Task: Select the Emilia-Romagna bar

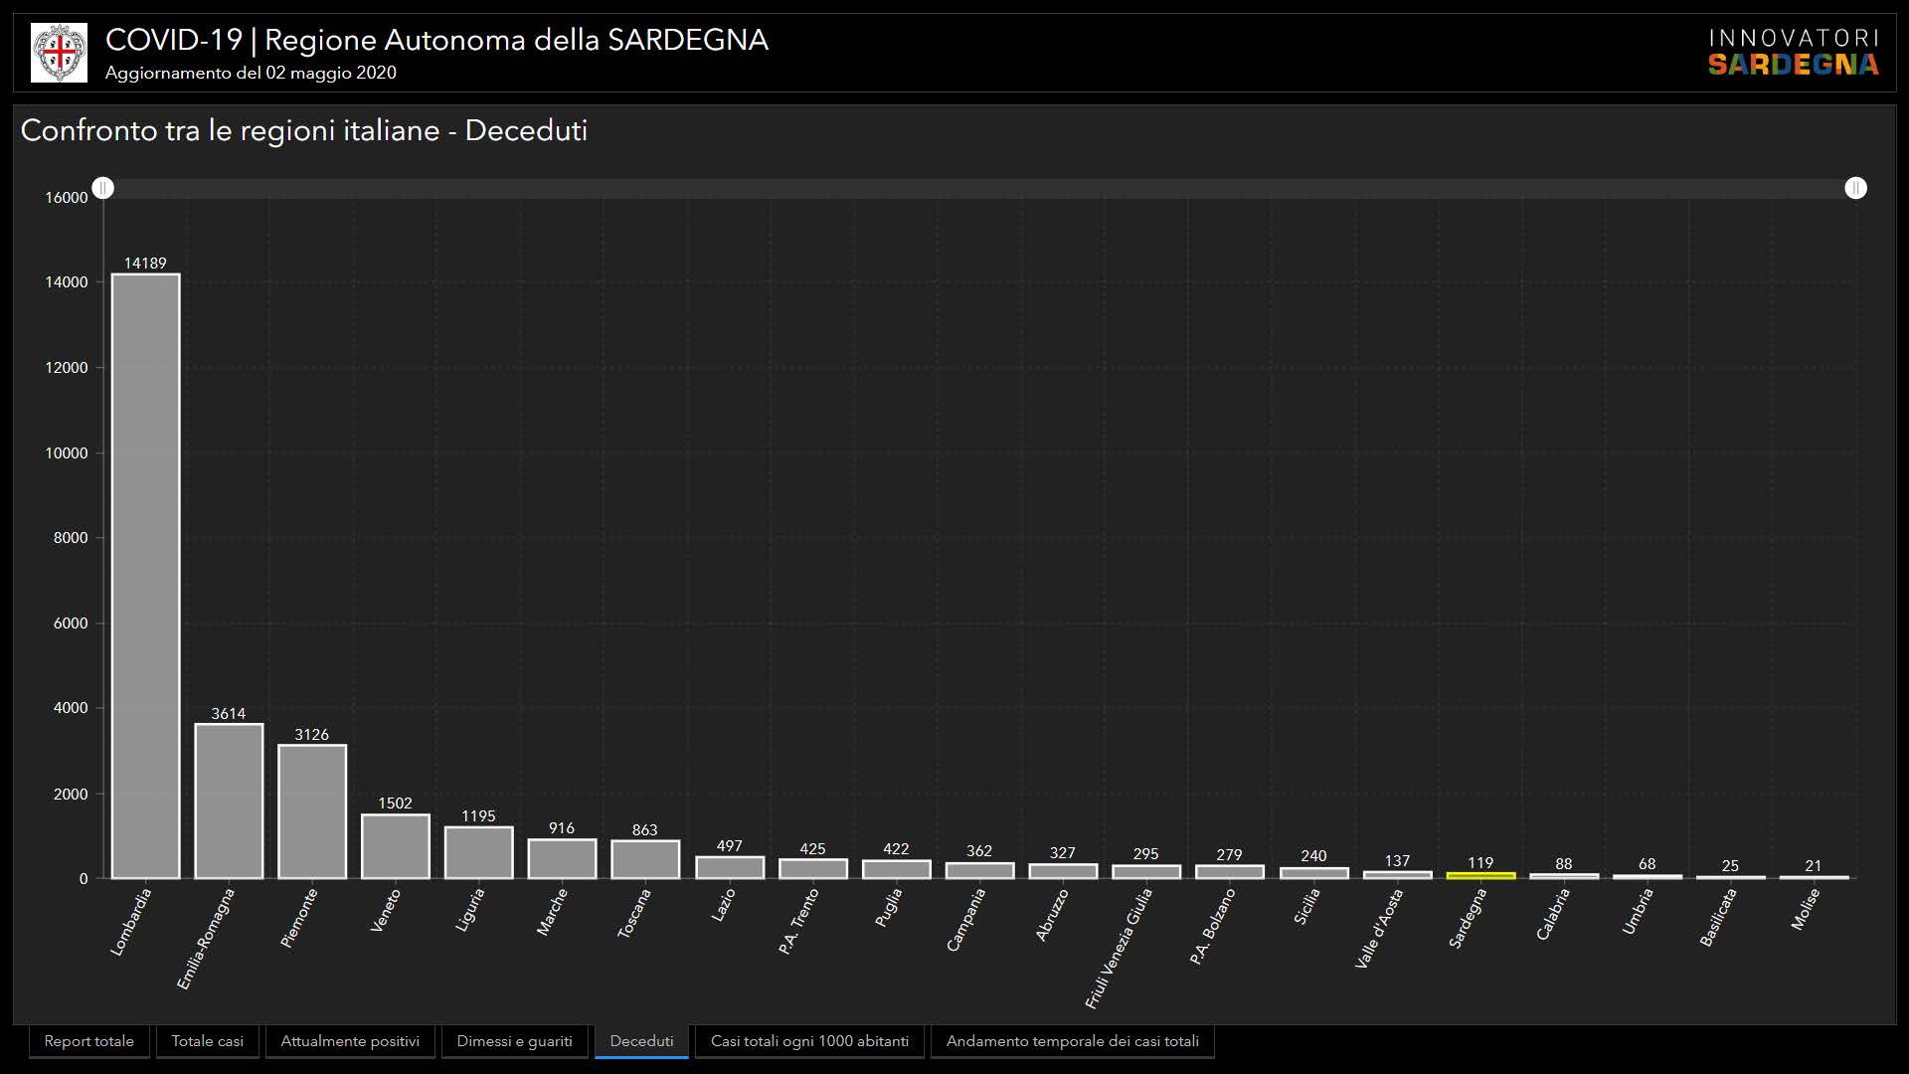Action: [x=229, y=802]
